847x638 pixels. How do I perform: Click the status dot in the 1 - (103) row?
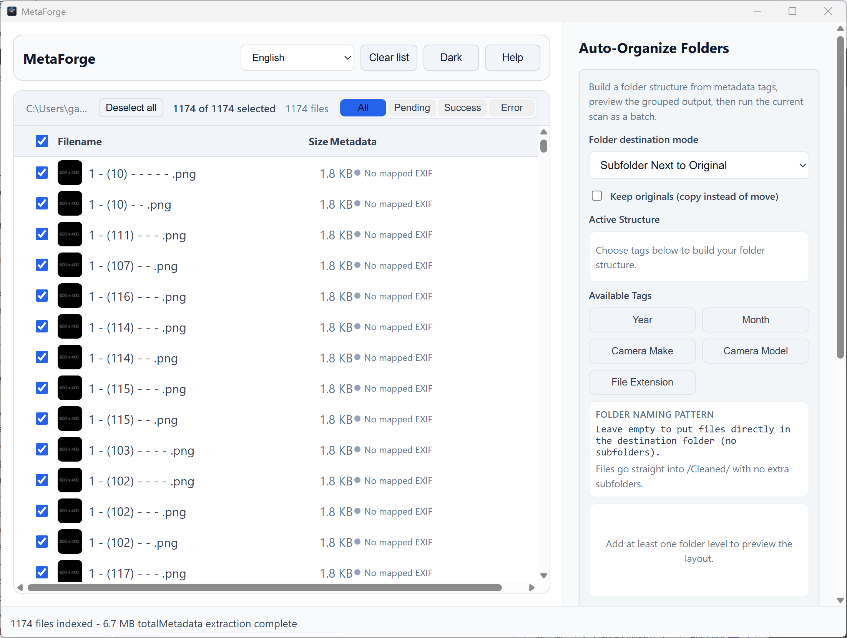click(x=357, y=449)
